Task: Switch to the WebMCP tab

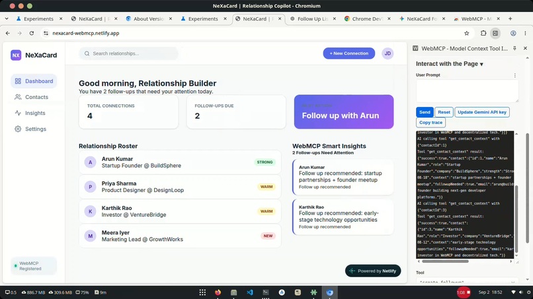Action: [x=476, y=18]
